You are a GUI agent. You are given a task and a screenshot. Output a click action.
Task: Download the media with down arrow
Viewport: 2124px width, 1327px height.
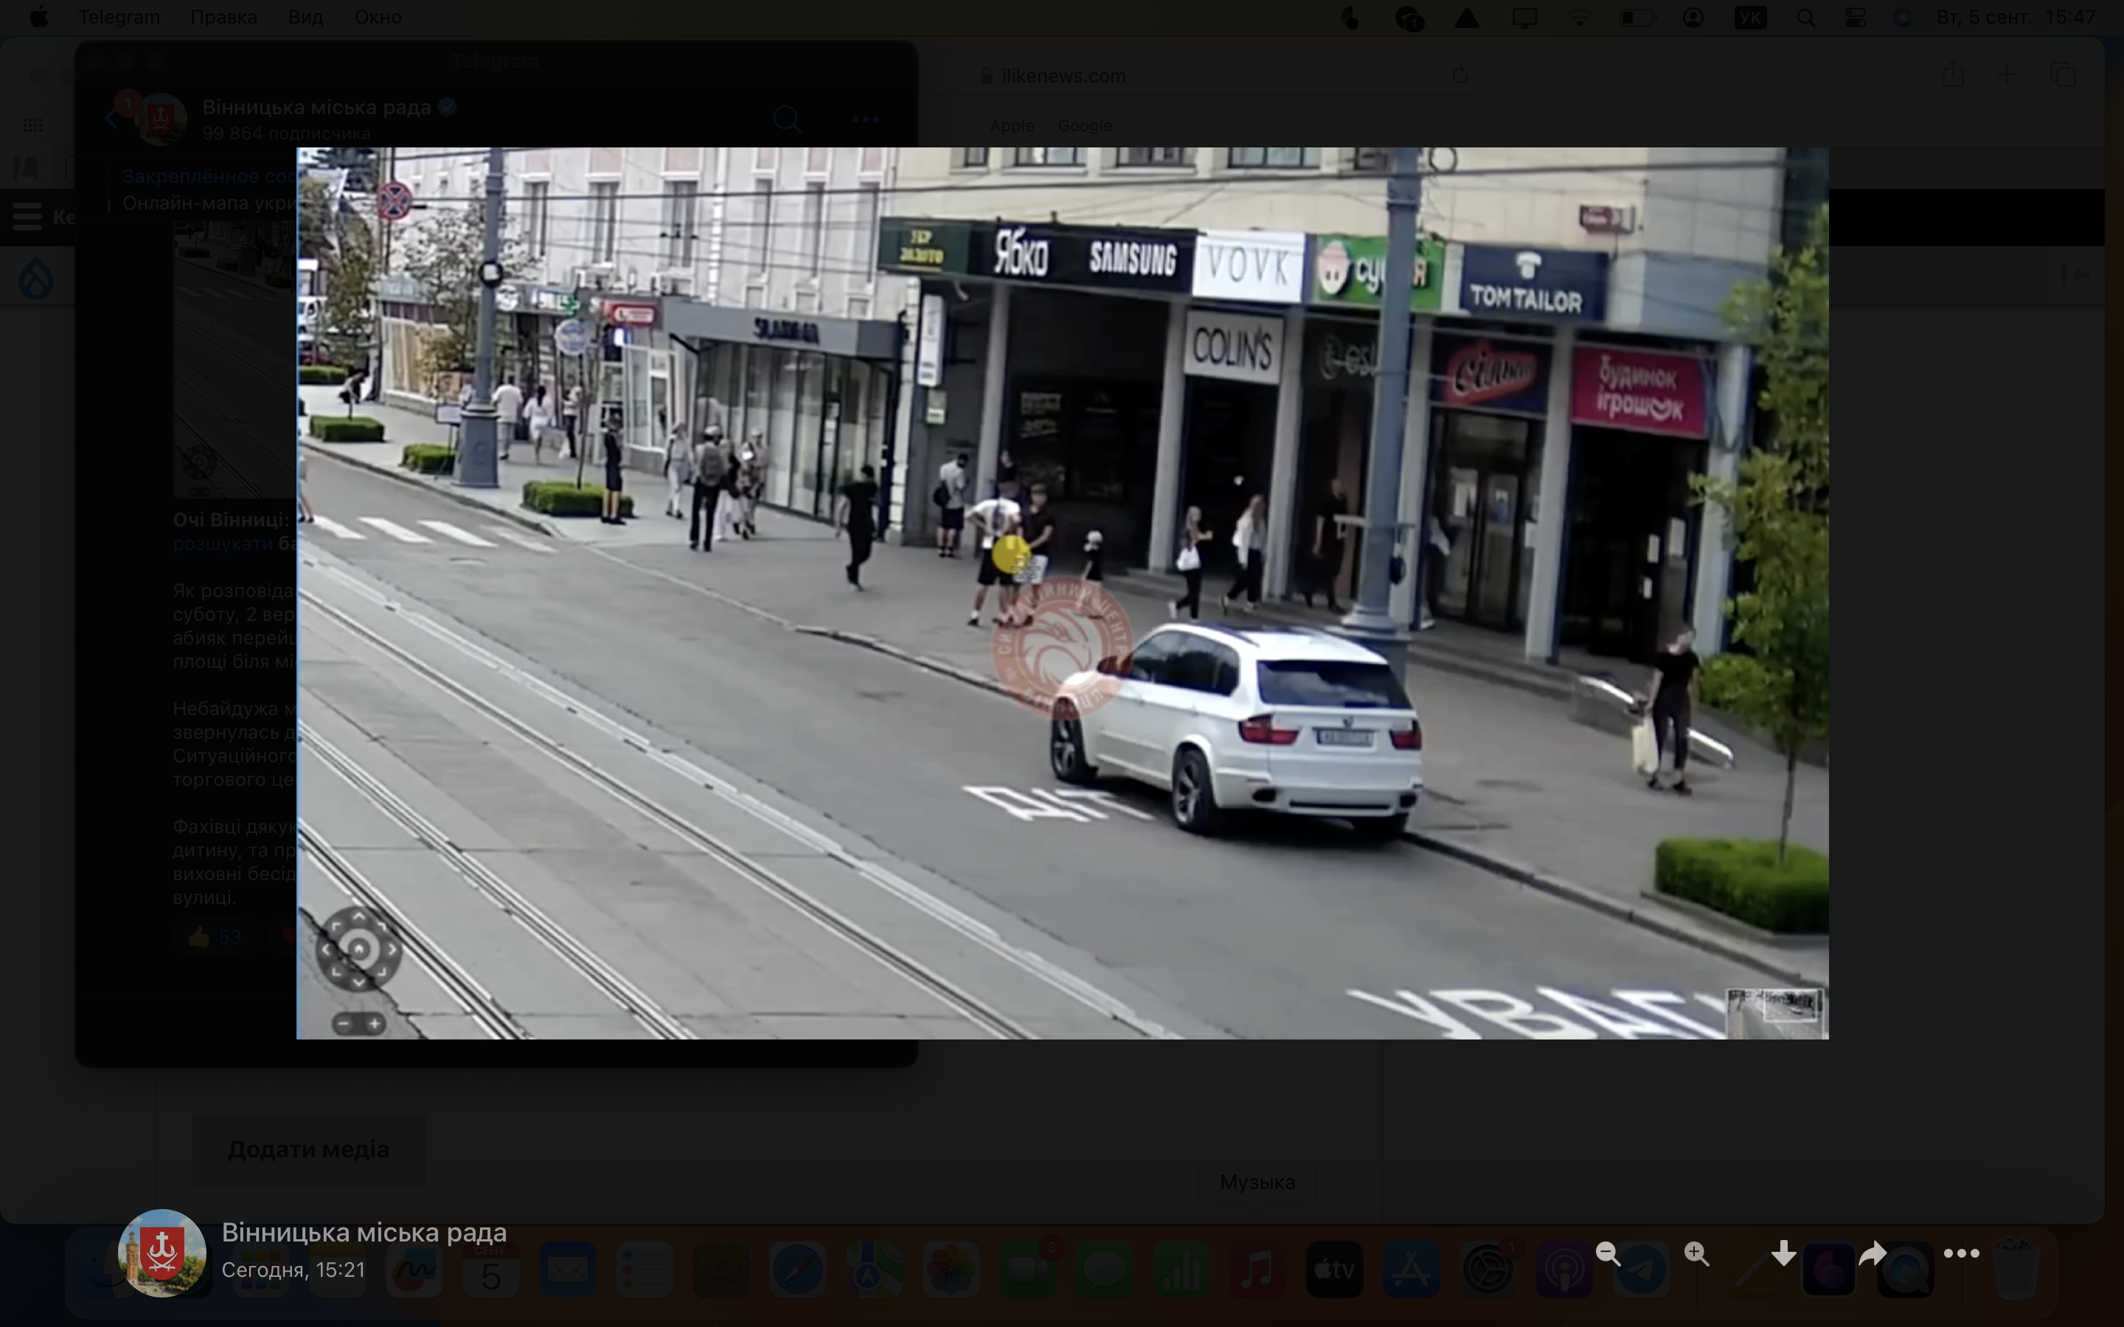(x=1783, y=1253)
